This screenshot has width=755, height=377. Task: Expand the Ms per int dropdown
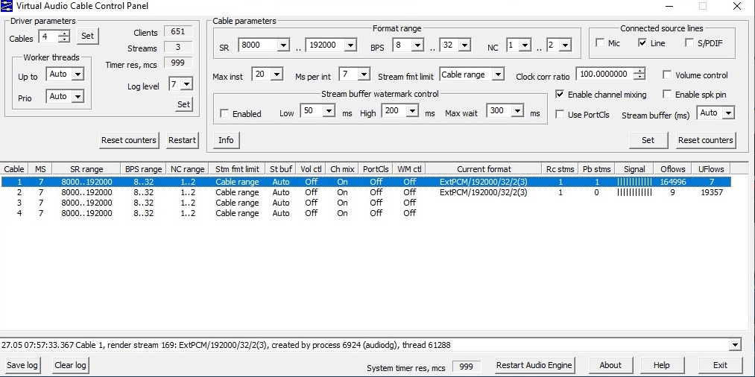364,75
